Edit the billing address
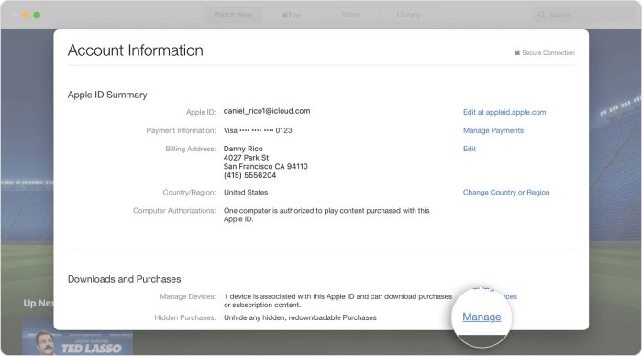This screenshot has width=642, height=356. (x=470, y=149)
